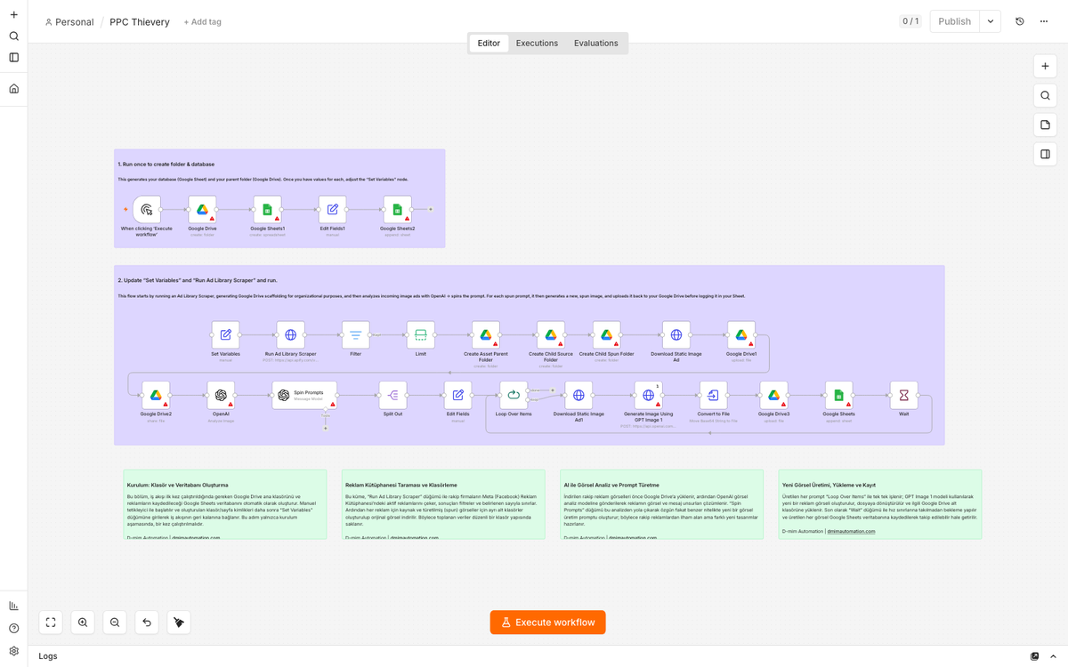Zoom out on the canvas
This screenshot has width=1068, height=667.
pos(115,623)
